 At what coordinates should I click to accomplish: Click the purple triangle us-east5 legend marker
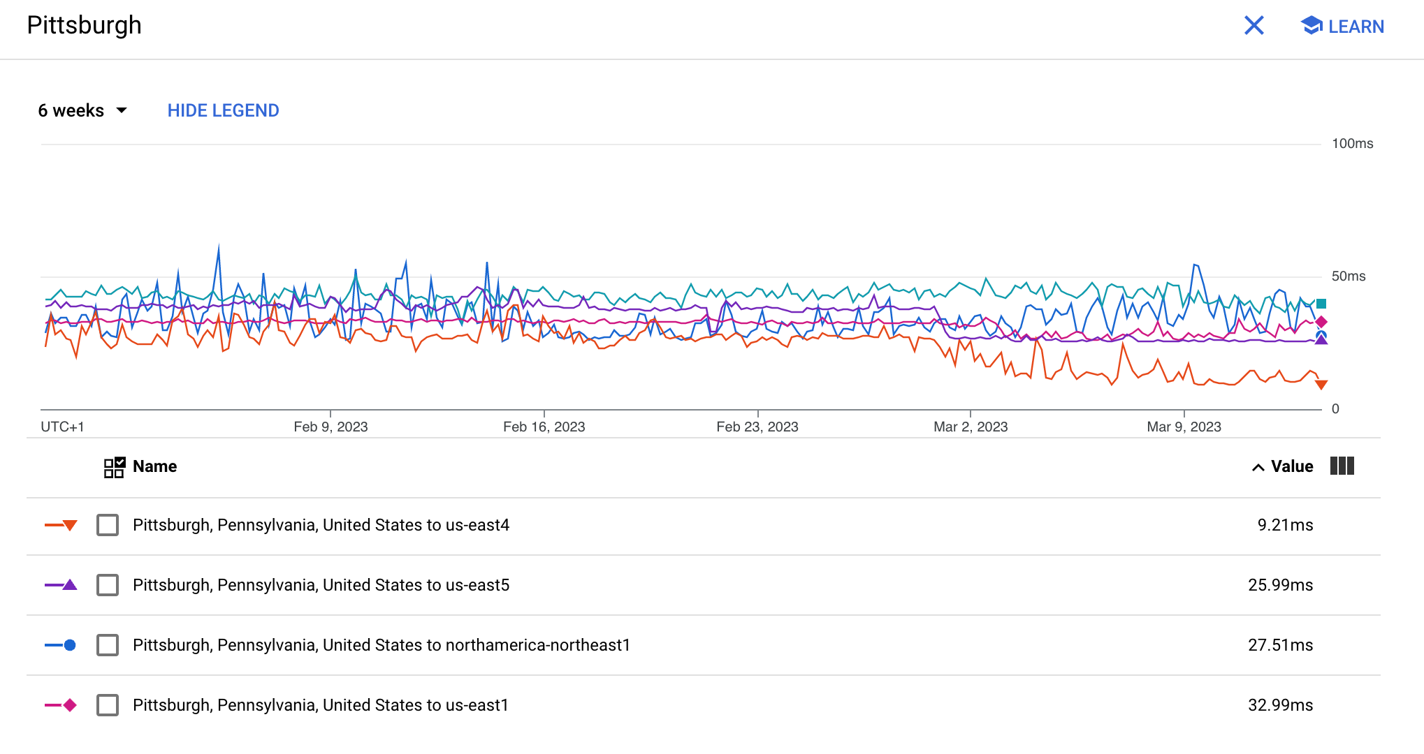pyautogui.click(x=69, y=585)
